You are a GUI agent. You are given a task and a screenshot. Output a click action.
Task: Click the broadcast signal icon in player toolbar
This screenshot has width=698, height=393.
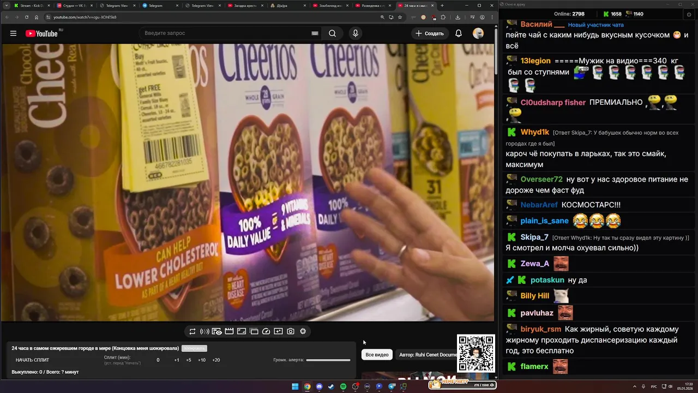(x=204, y=331)
